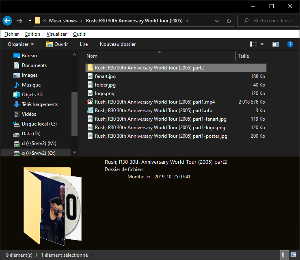This screenshot has height=260, width=300.
Task: Select the part1.nfo file icon
Action: point(91,110)
